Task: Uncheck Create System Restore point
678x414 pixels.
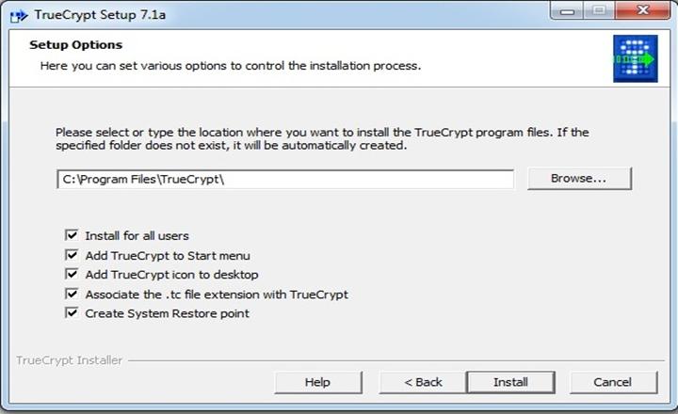Action: [72, 313]
